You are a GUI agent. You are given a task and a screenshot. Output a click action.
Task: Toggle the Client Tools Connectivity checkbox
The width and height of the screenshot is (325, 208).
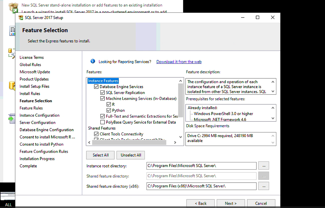click(96, 134)
